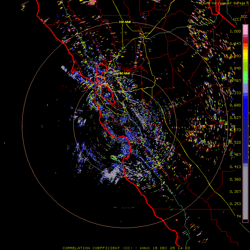Click the '100 NMI' range ring label

pos(125,22)
